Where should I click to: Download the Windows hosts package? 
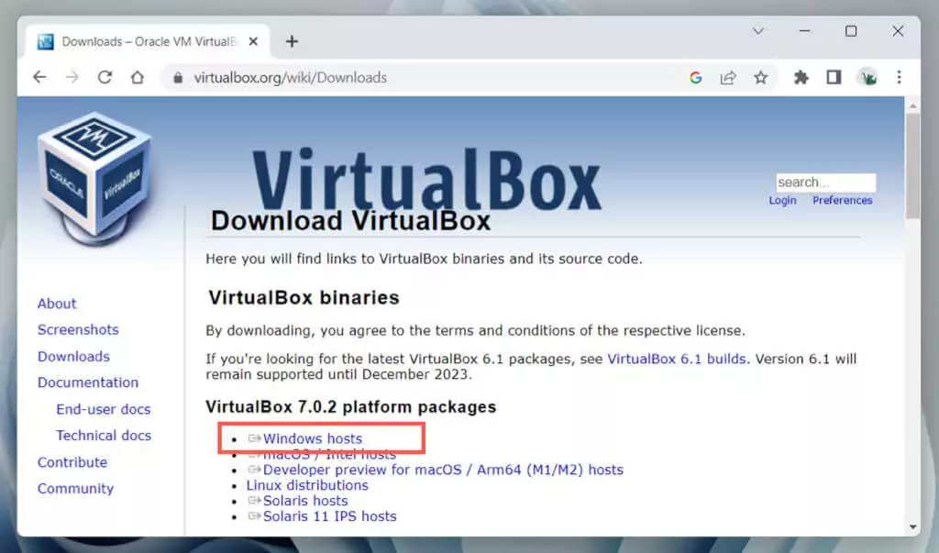pyautogui.click(x=313, y=438)
